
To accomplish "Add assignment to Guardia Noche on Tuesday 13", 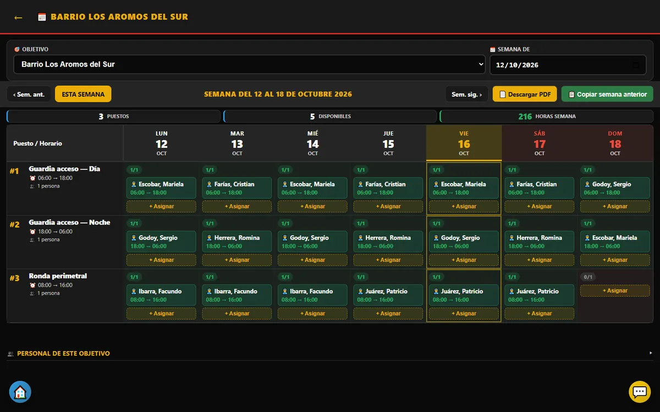I will click(x=237, y=260).
